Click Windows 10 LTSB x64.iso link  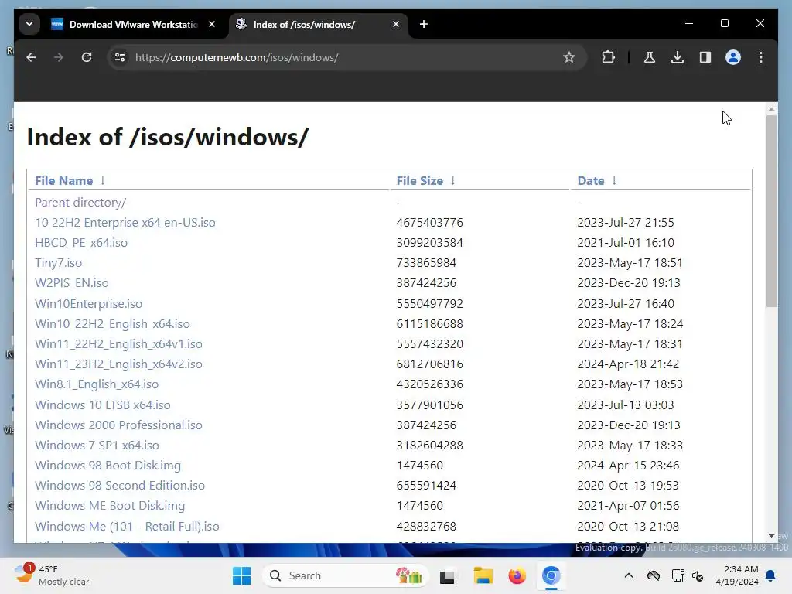click(103, 405)
